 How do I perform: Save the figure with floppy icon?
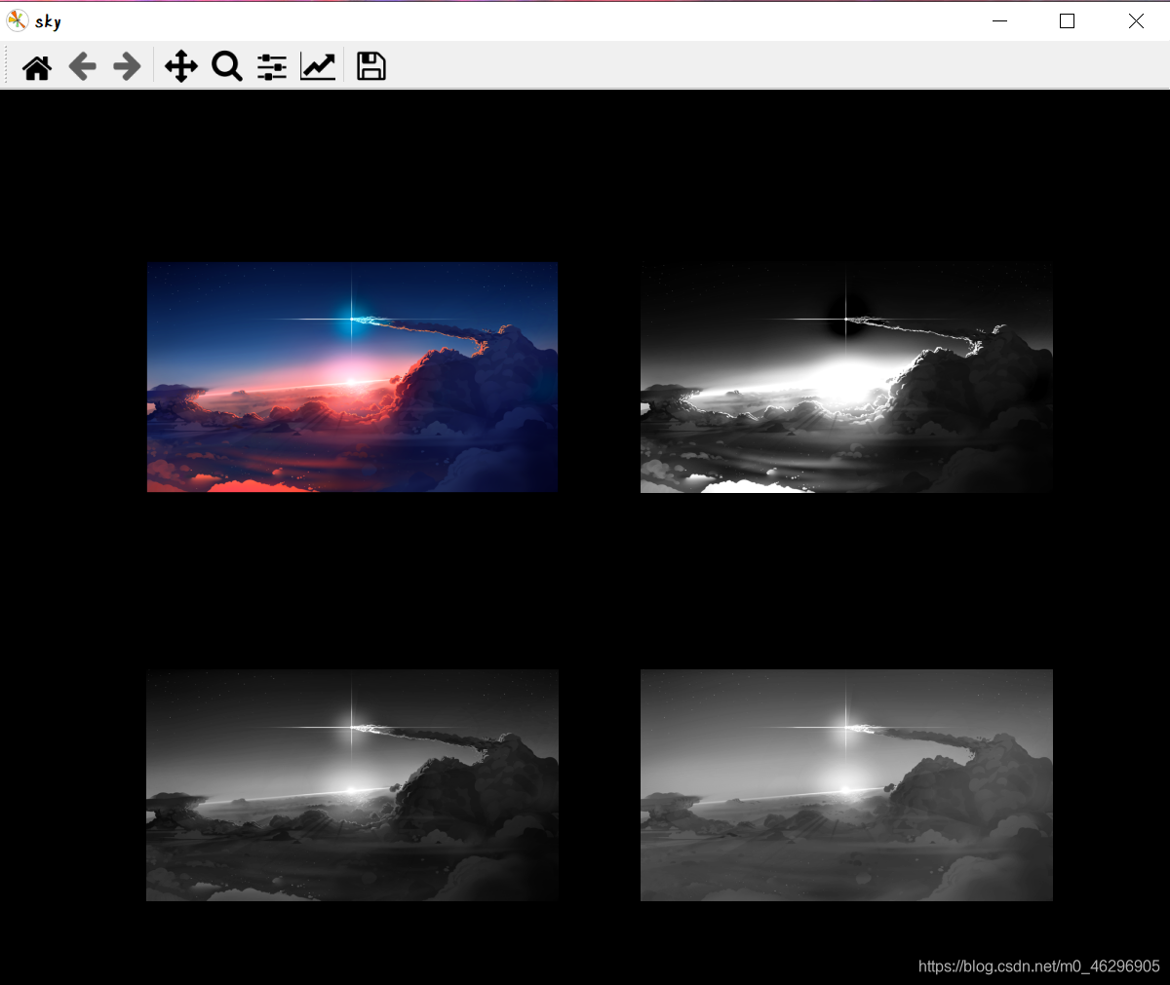point(370,66)
